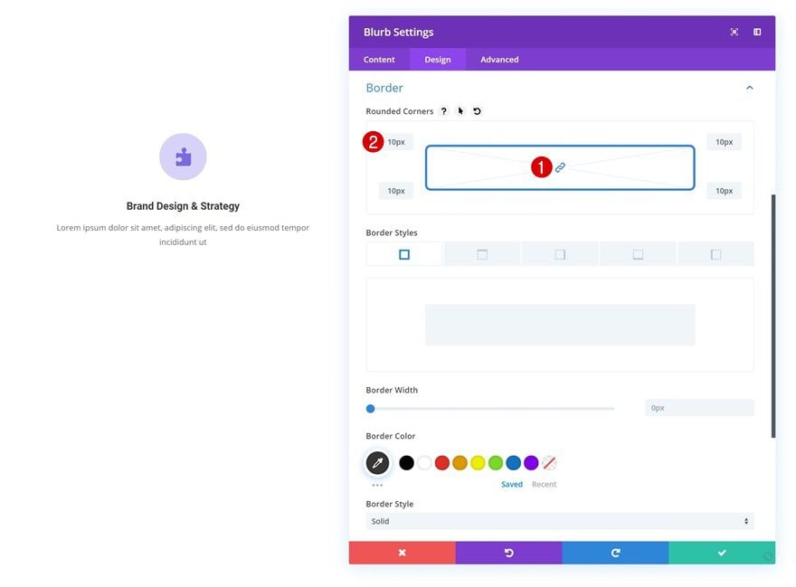This screenshot has width=796, height=587.
Task: Pick the red color swatch
Action: [x=442, y=462]
